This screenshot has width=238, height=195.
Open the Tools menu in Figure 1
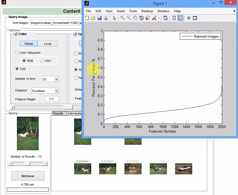[x=133, y=11]
